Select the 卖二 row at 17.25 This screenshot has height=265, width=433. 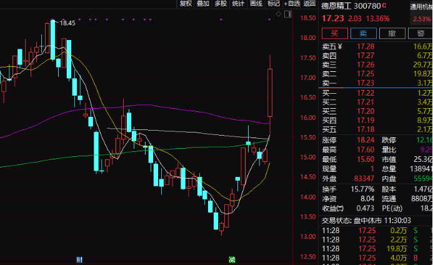pyautogui.click(x=376, y=74)
